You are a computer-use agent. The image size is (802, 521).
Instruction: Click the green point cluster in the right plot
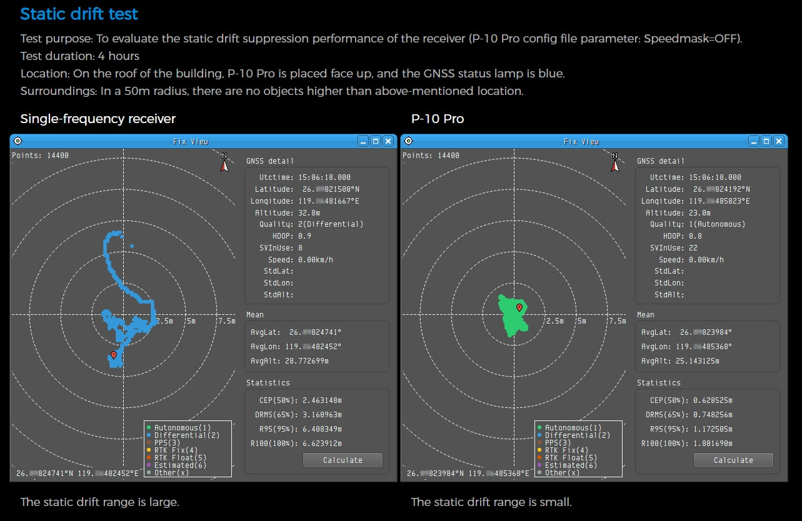[x=513, y=316]
